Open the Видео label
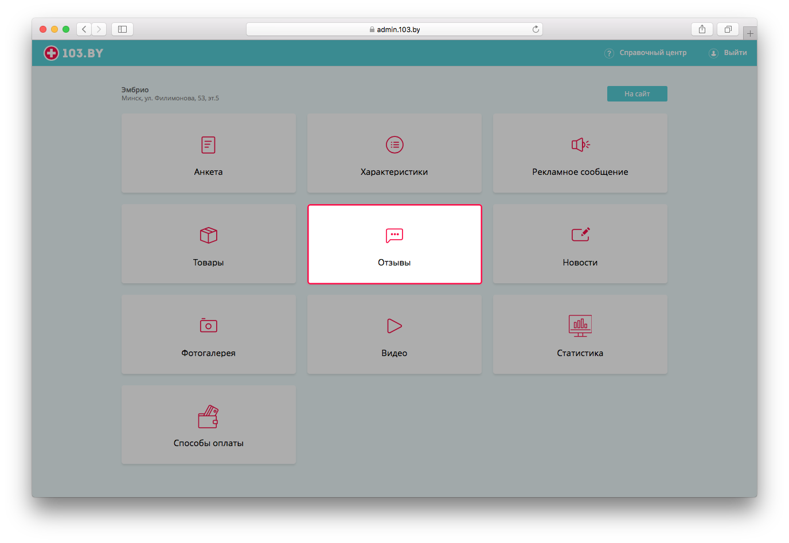Screen dimensions: 789x543 pos(394,353)
